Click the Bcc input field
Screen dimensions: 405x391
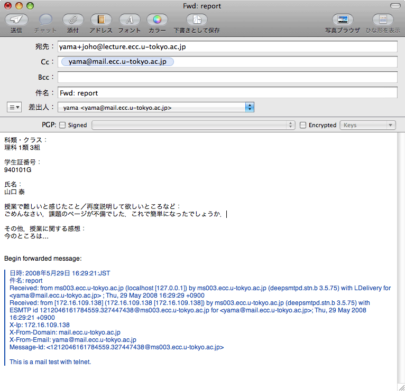pyautogui.click(x=227, y=77)
